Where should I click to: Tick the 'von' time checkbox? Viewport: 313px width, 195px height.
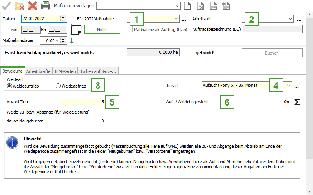[6, 29]
